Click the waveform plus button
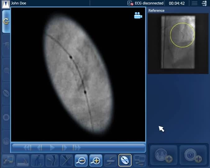Image resolution: width=210 pixels, height=168 pixels. pos(164,155)
